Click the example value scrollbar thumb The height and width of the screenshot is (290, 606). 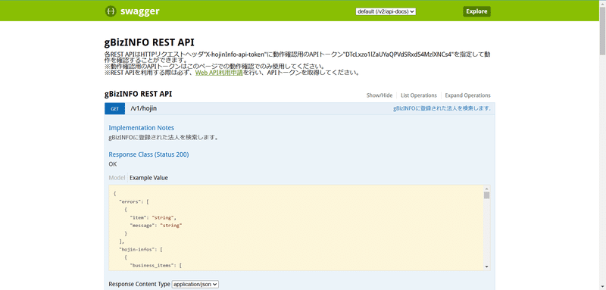tap(486, 195)
